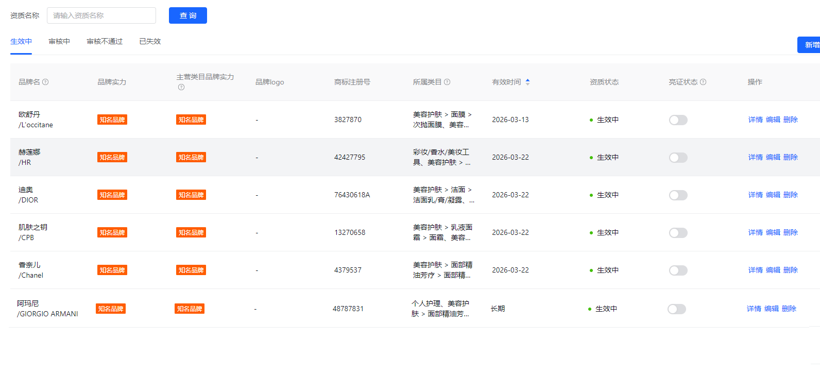Click 知名品牌 badge in 欧舒丹 品牌实力 column
Image resolution: width=820 pixels, height=374 pixels.
click(x=112, y=120)
